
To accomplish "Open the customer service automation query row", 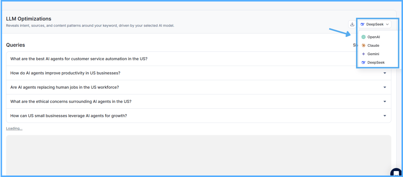I will coord(79,59).
